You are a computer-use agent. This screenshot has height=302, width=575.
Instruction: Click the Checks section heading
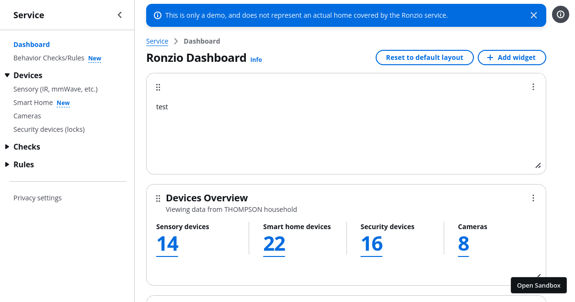(x=27, y=147)
